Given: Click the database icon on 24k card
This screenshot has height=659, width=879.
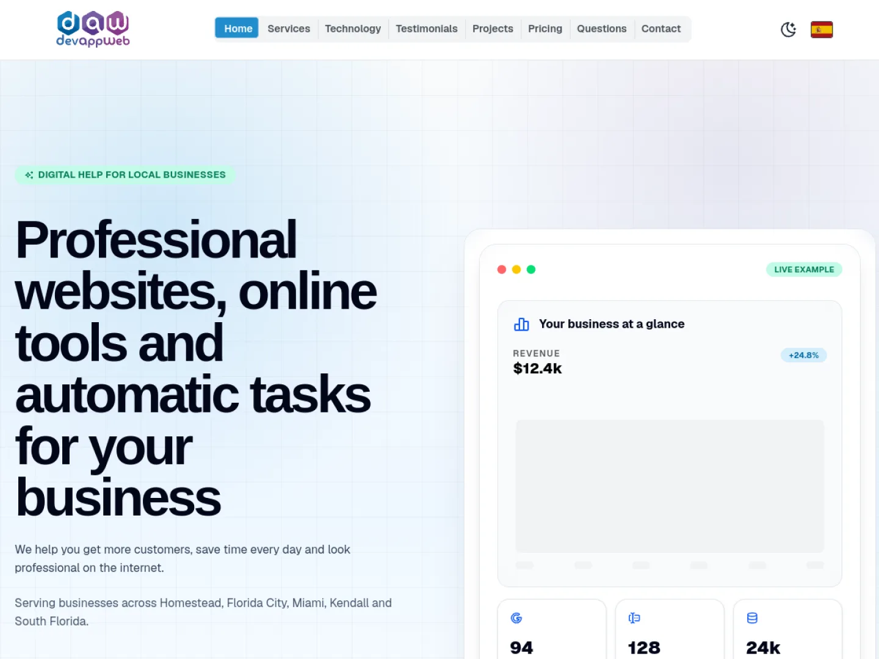Looking at the screenshot, I should [x=752, y=618].
